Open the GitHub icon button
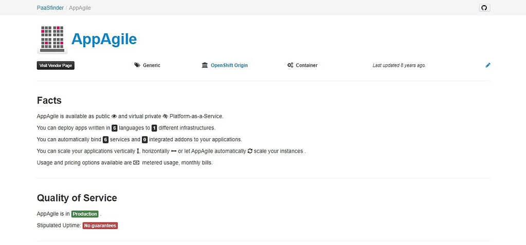Image resolution: width=526 pixels, height=245 pixels. (484, 8)
